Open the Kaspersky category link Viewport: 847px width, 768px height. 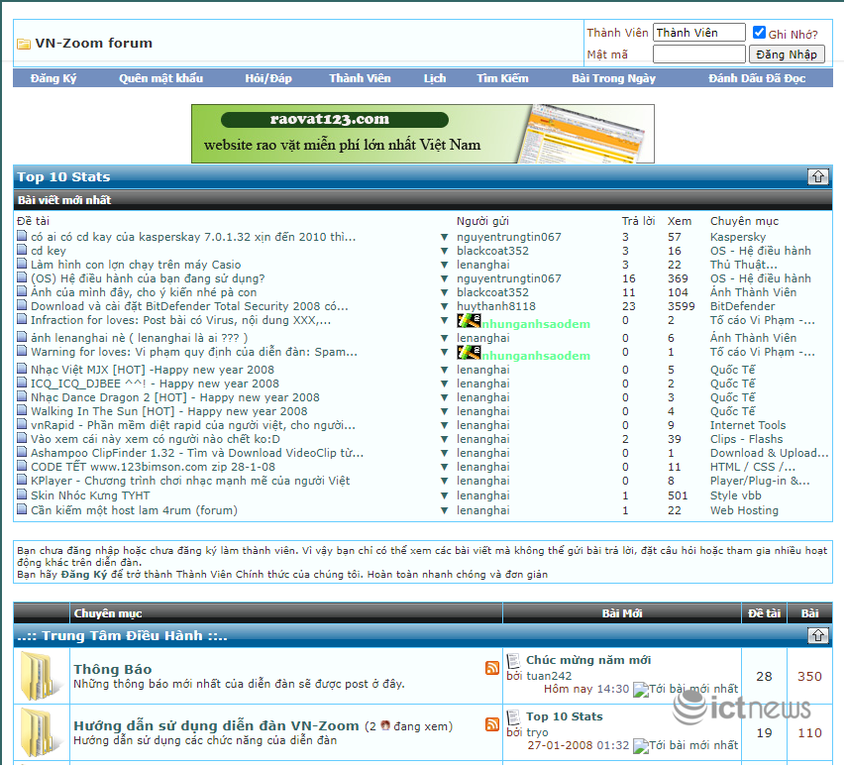(738, 237)
